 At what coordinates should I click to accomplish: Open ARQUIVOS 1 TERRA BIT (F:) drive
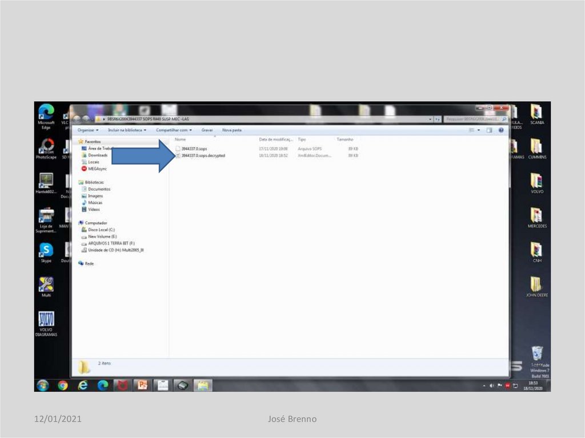click(108, 243)
